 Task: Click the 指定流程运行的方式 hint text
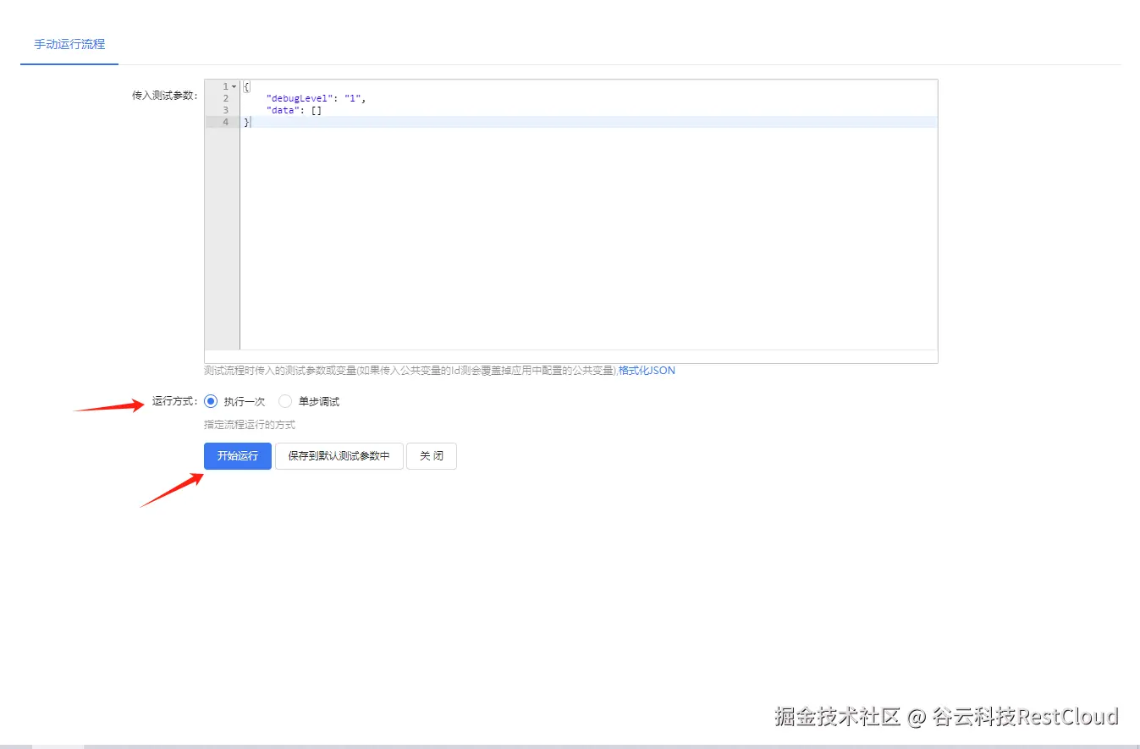click(x=250, y=425)
